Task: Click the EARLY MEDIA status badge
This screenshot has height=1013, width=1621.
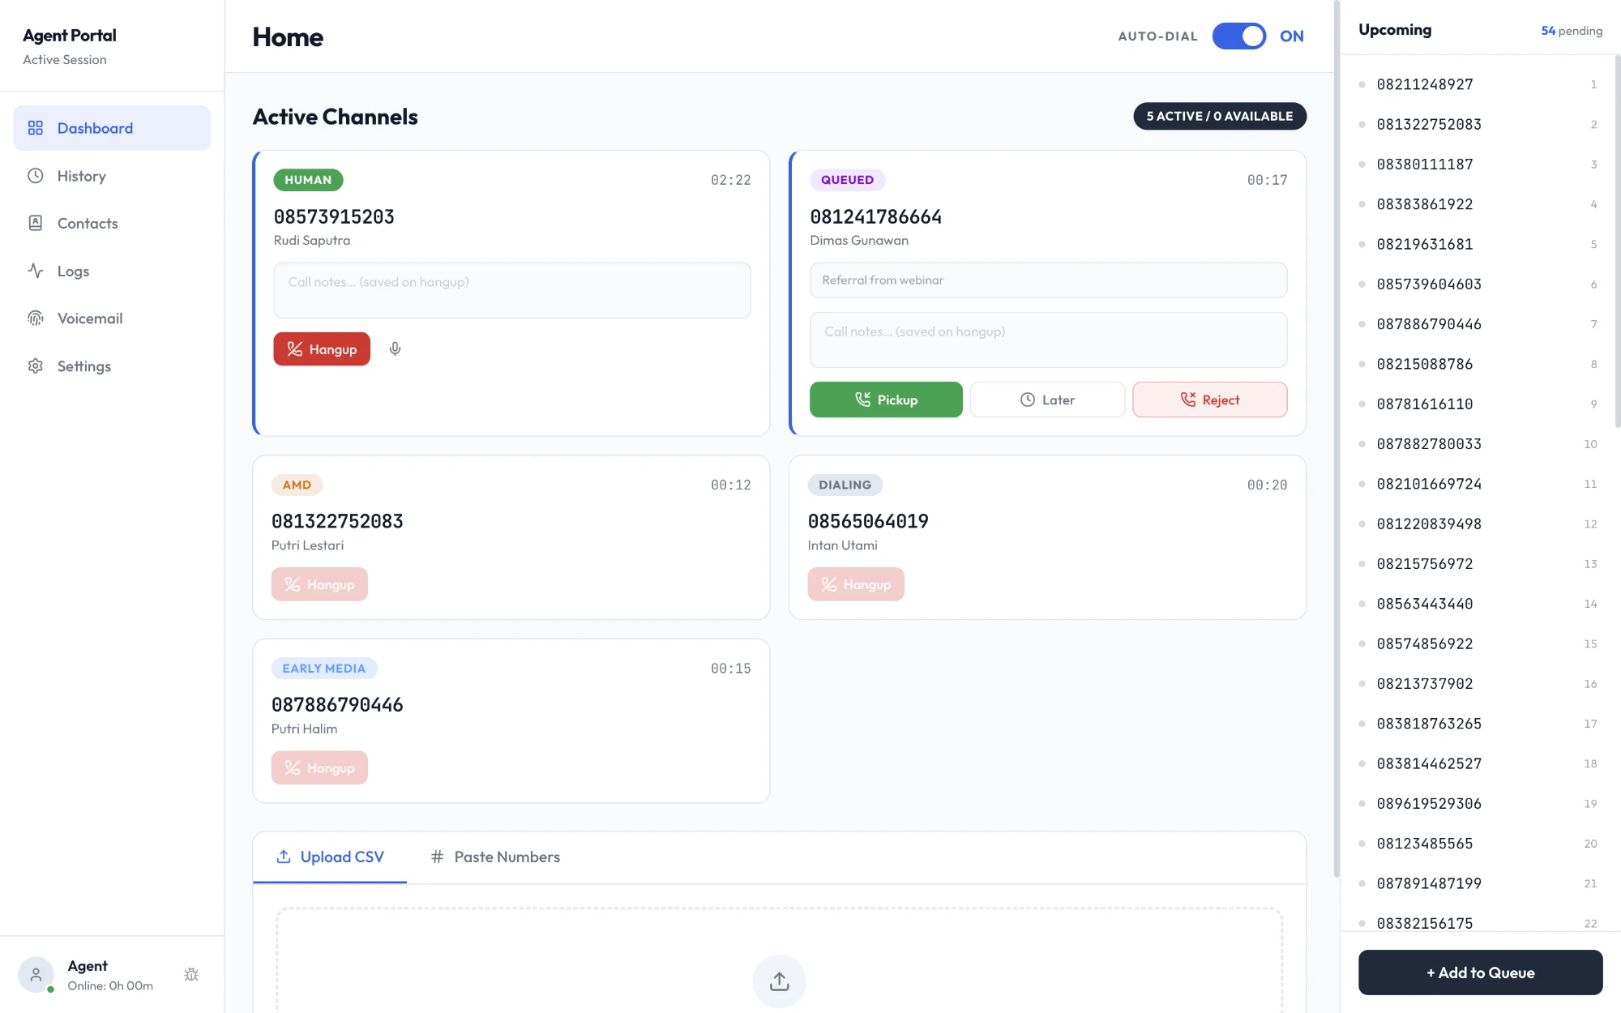Action: click(324, 669)
